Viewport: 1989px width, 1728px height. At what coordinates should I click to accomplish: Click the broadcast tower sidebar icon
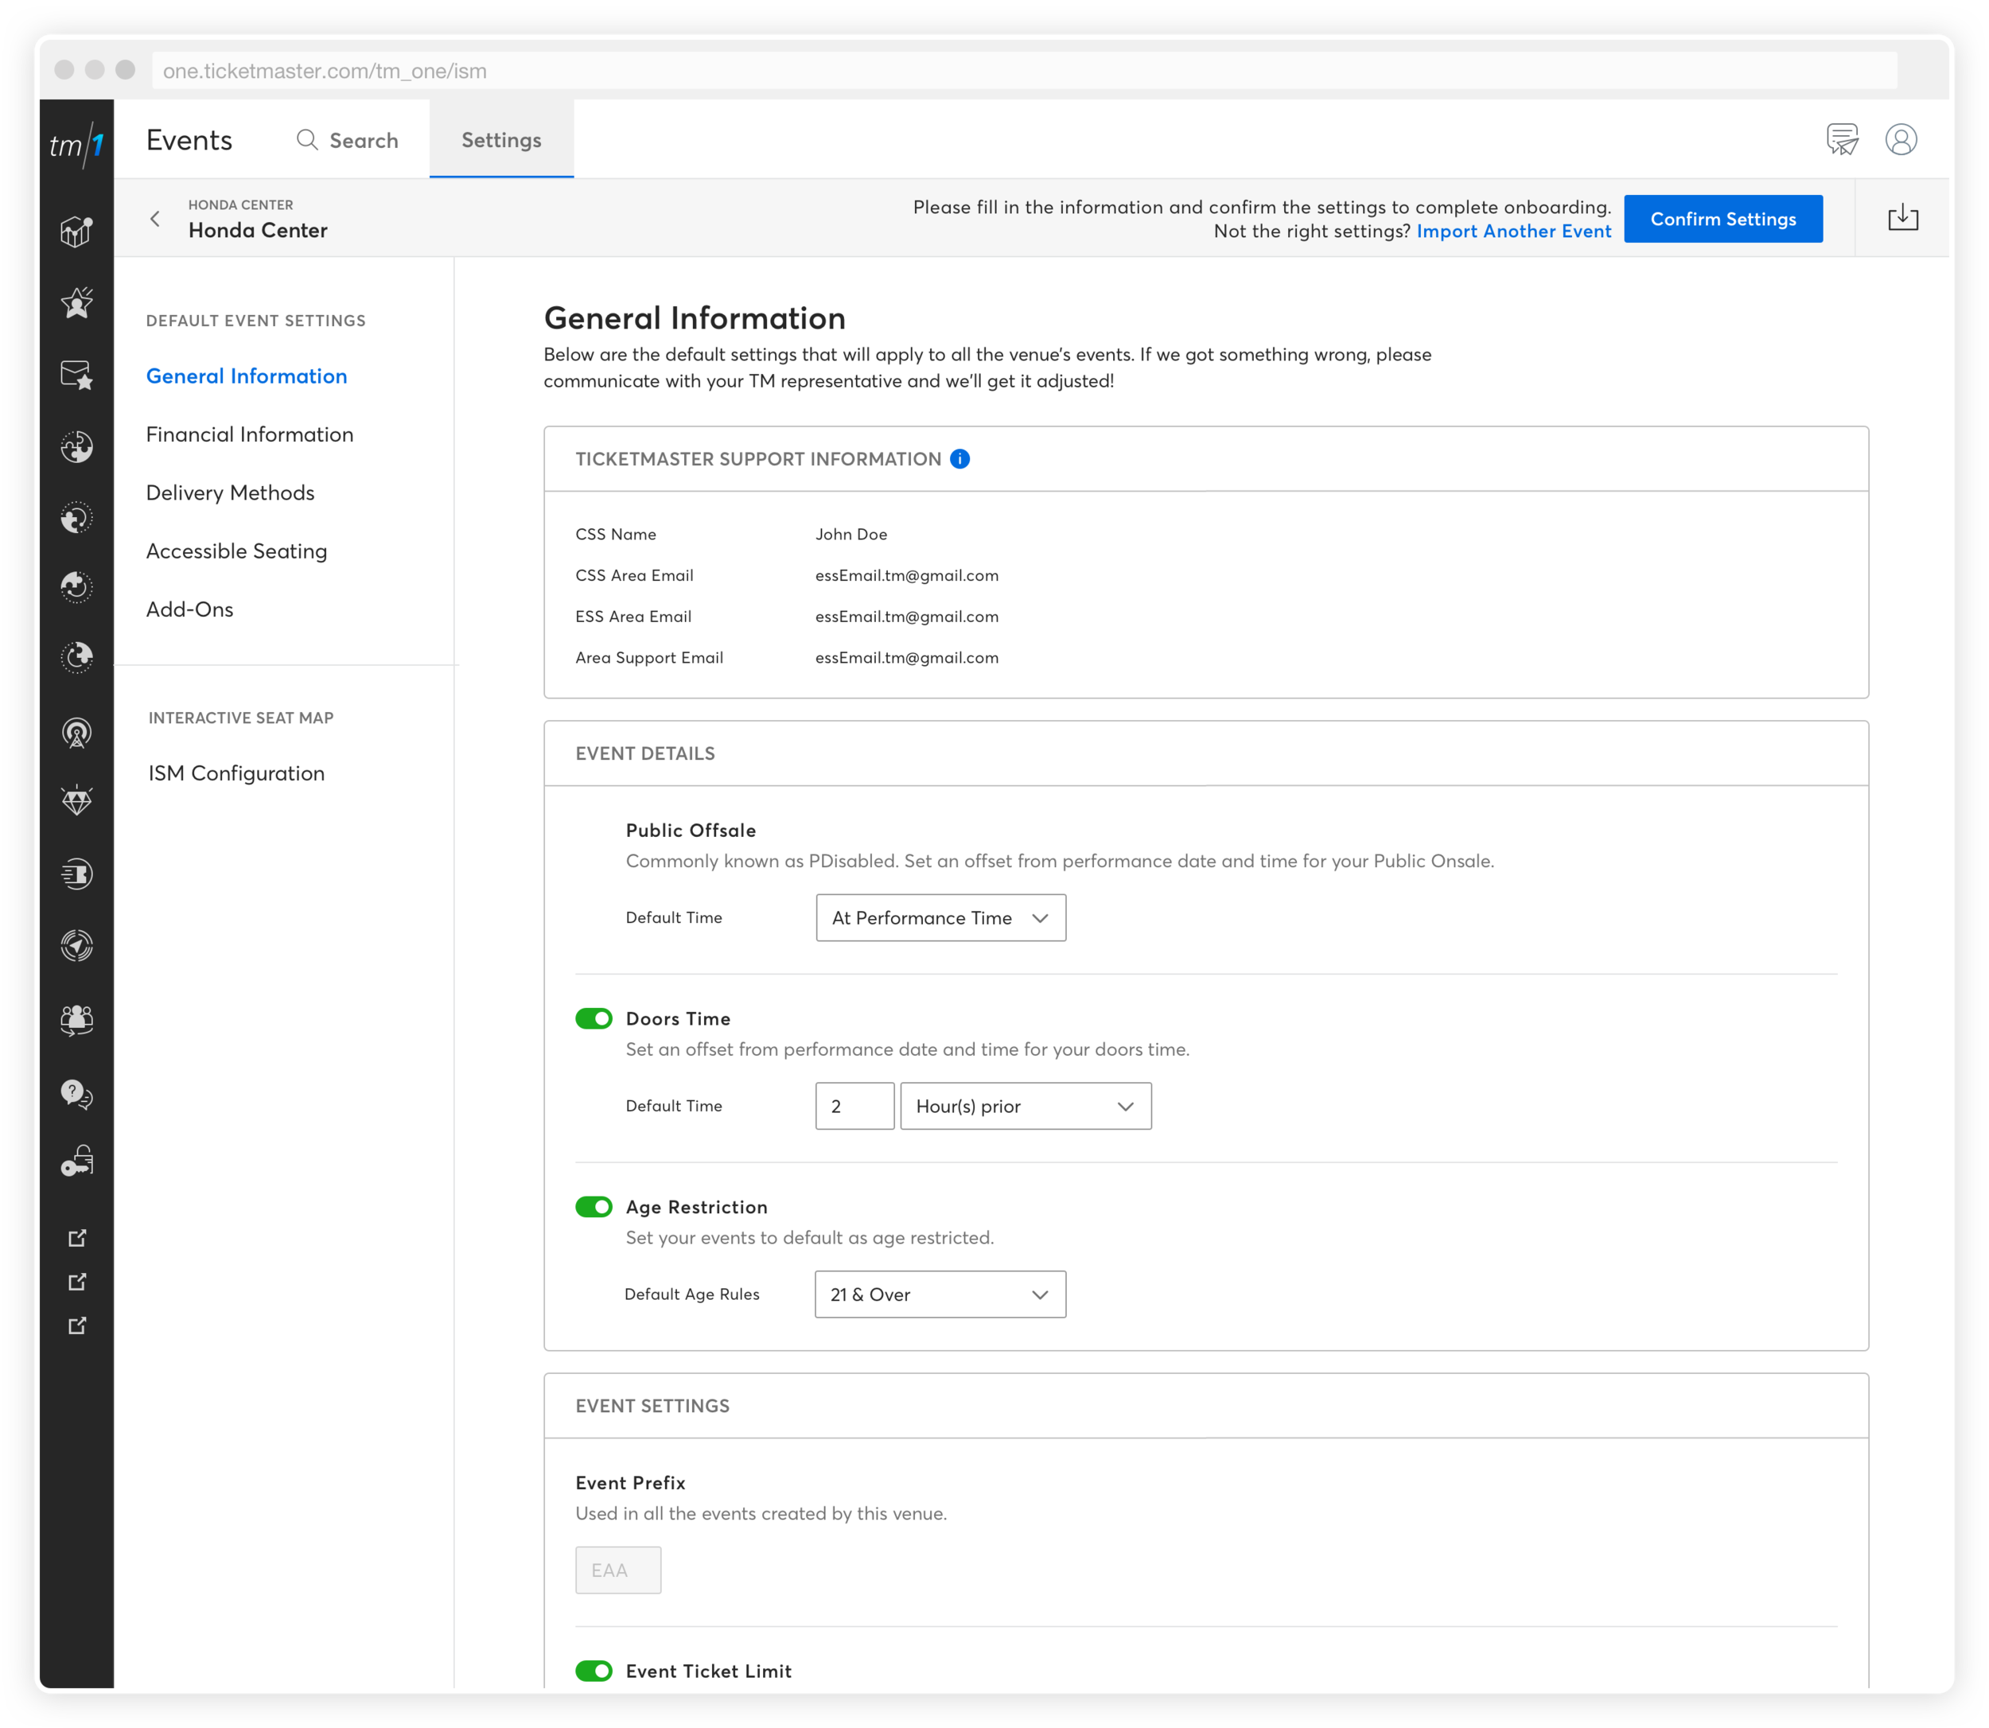tap(76, 733)
